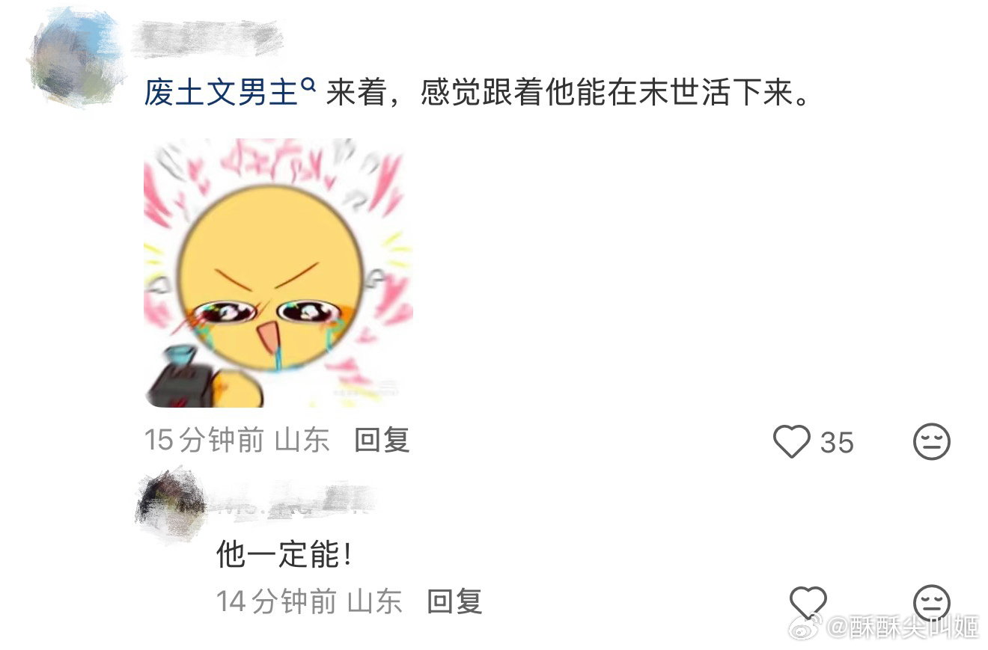Like the comment with 35 likes
This screenshot has height=650, width=988.
(791, 441)
